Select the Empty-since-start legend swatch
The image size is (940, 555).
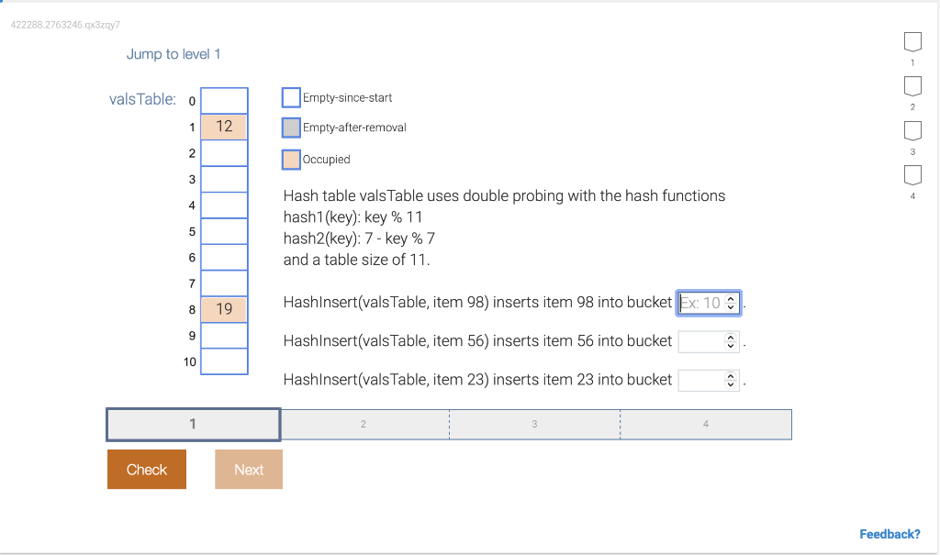[x=290, y=97]
